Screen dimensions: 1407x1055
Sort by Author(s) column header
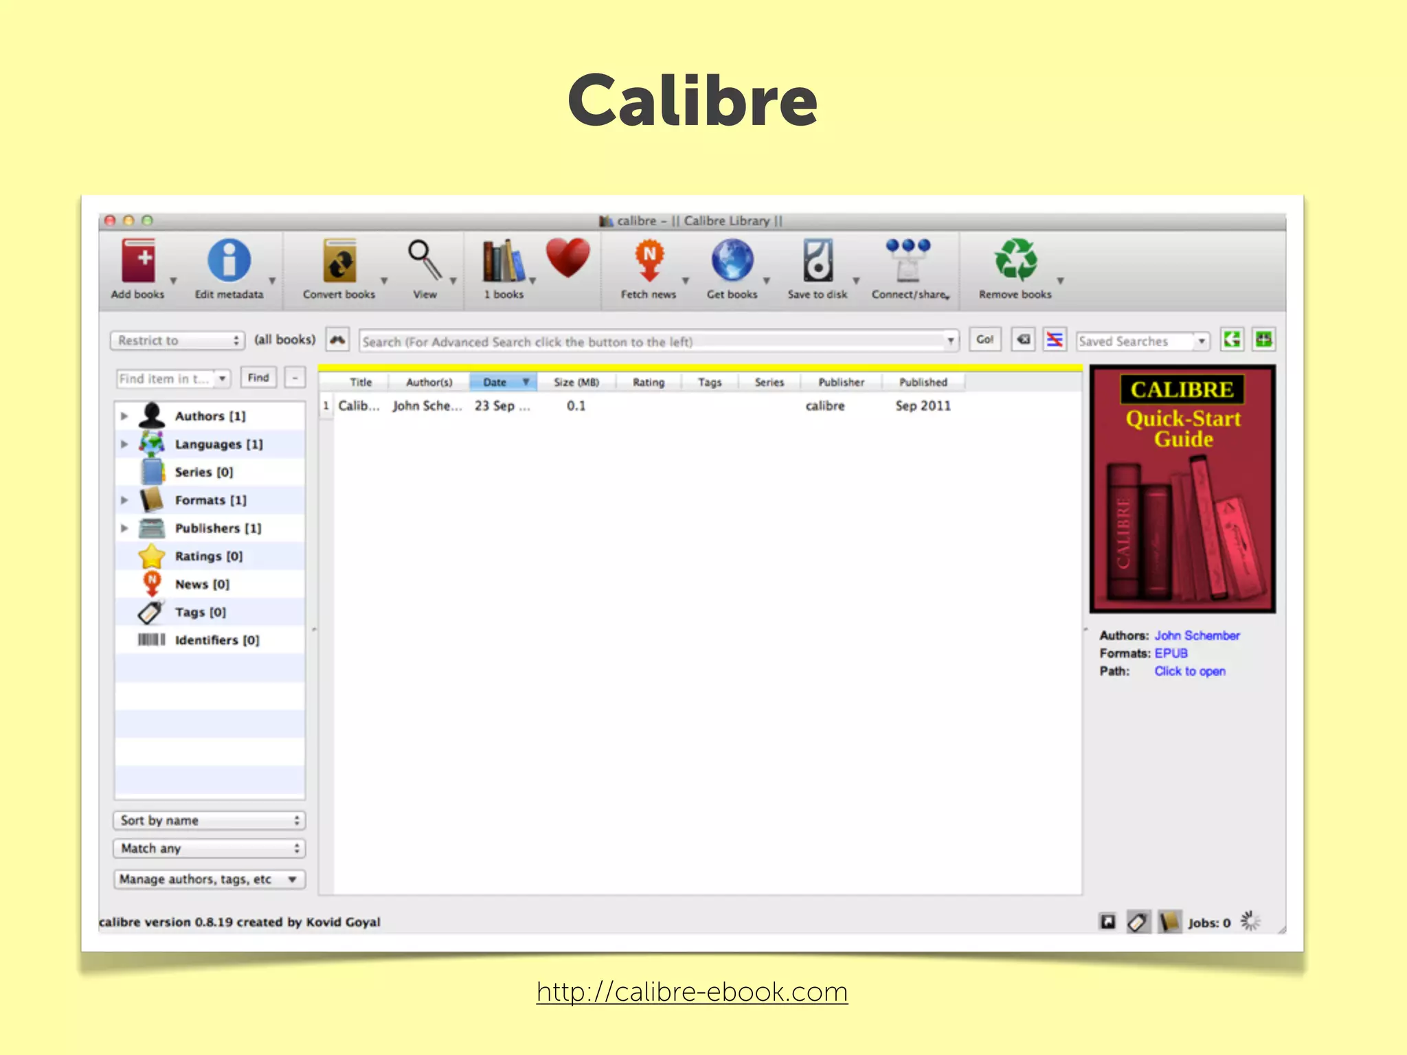(429, 383)
